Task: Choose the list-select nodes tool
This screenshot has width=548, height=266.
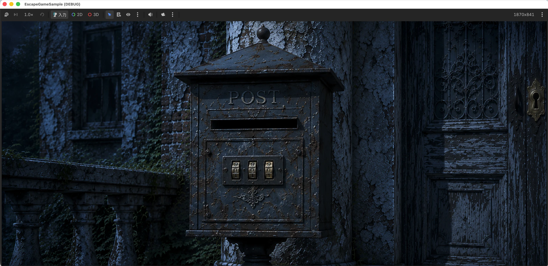Action: tap(119, 15)
